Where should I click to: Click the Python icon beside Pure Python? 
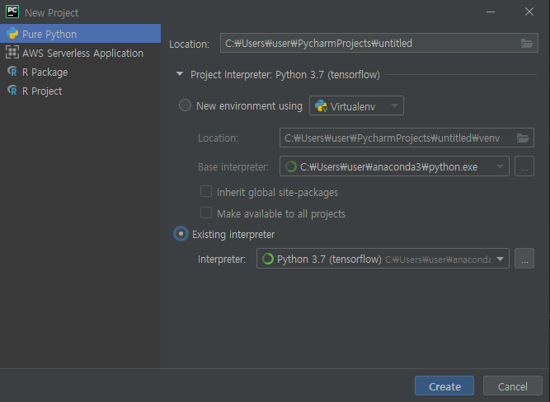[12, 34]
